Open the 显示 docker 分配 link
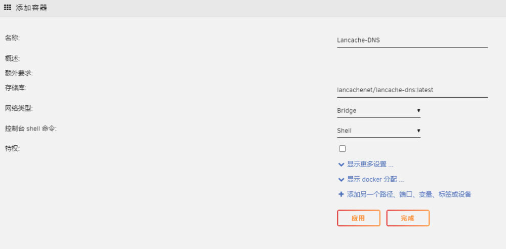 (x=375, y=179)
